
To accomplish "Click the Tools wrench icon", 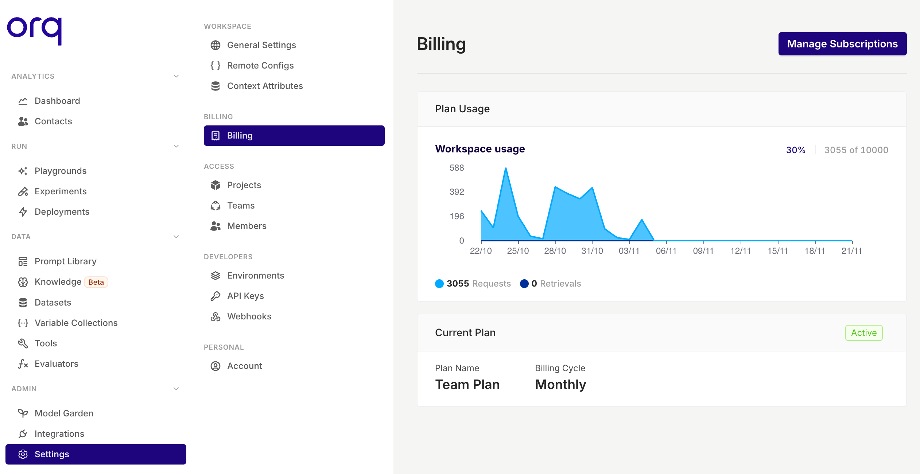I will click(x=23, y=343).
